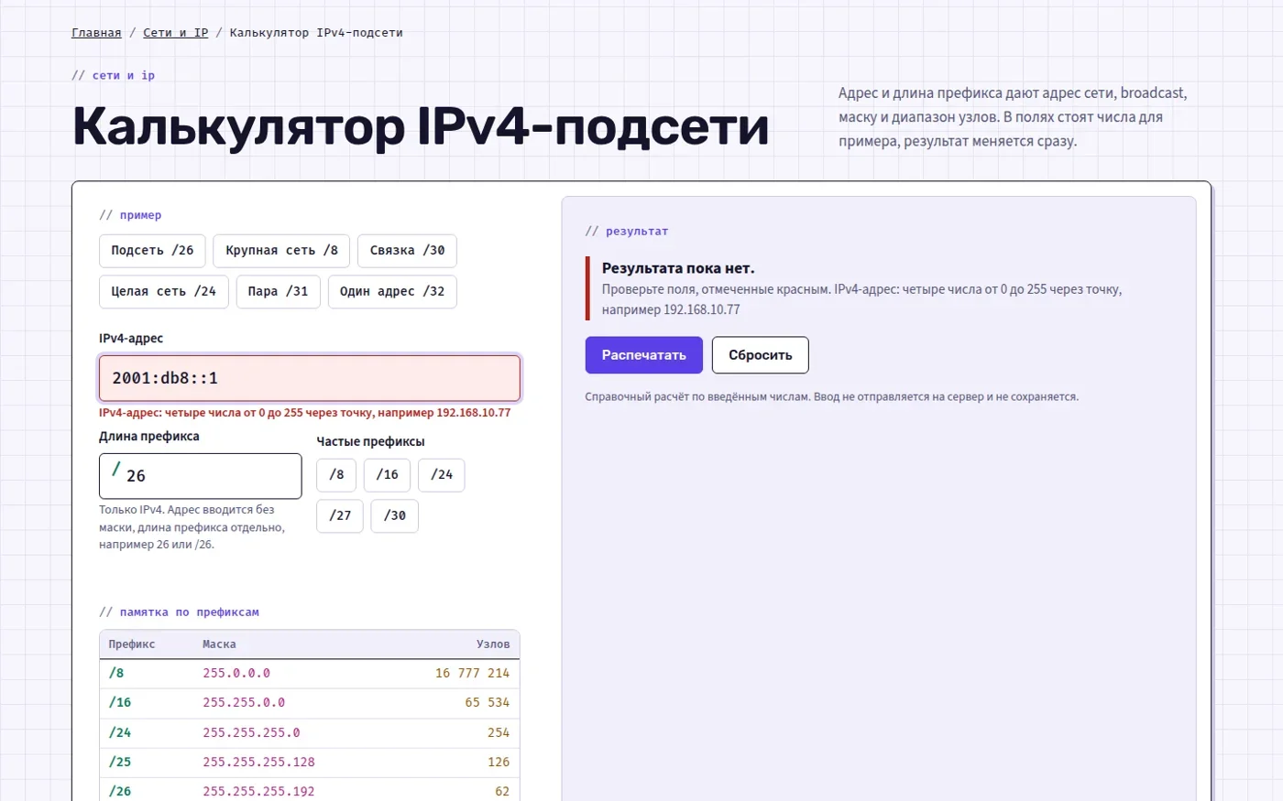Viewport: 1283px width, 801px height.
Task: Click the Маска column header
Action: point(219,644)
